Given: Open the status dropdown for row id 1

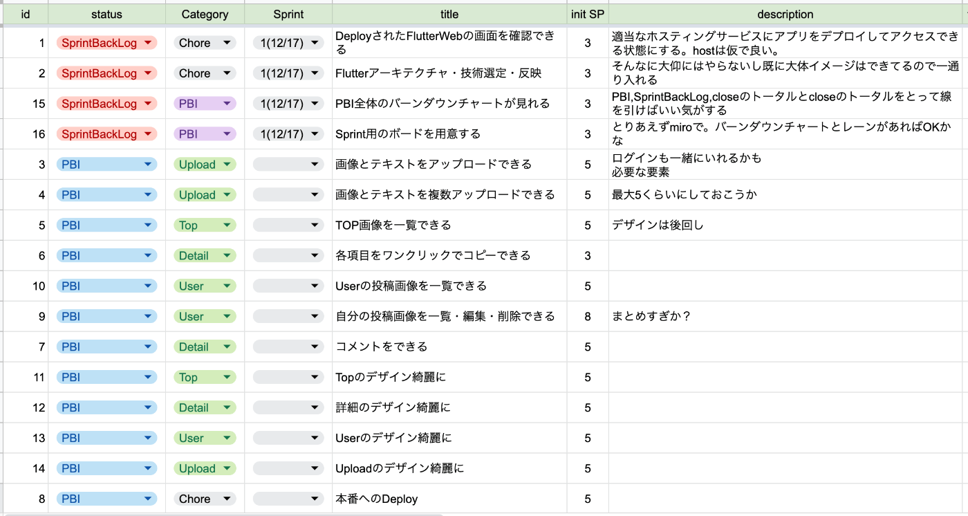Looking at the screenshot, I should (107, 43).
